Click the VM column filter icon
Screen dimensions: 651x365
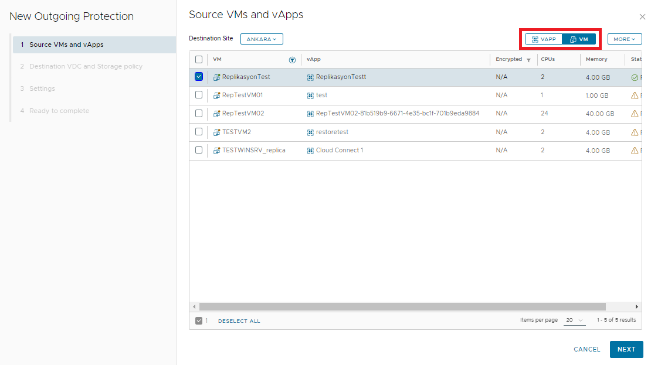(x=292, y=60)
